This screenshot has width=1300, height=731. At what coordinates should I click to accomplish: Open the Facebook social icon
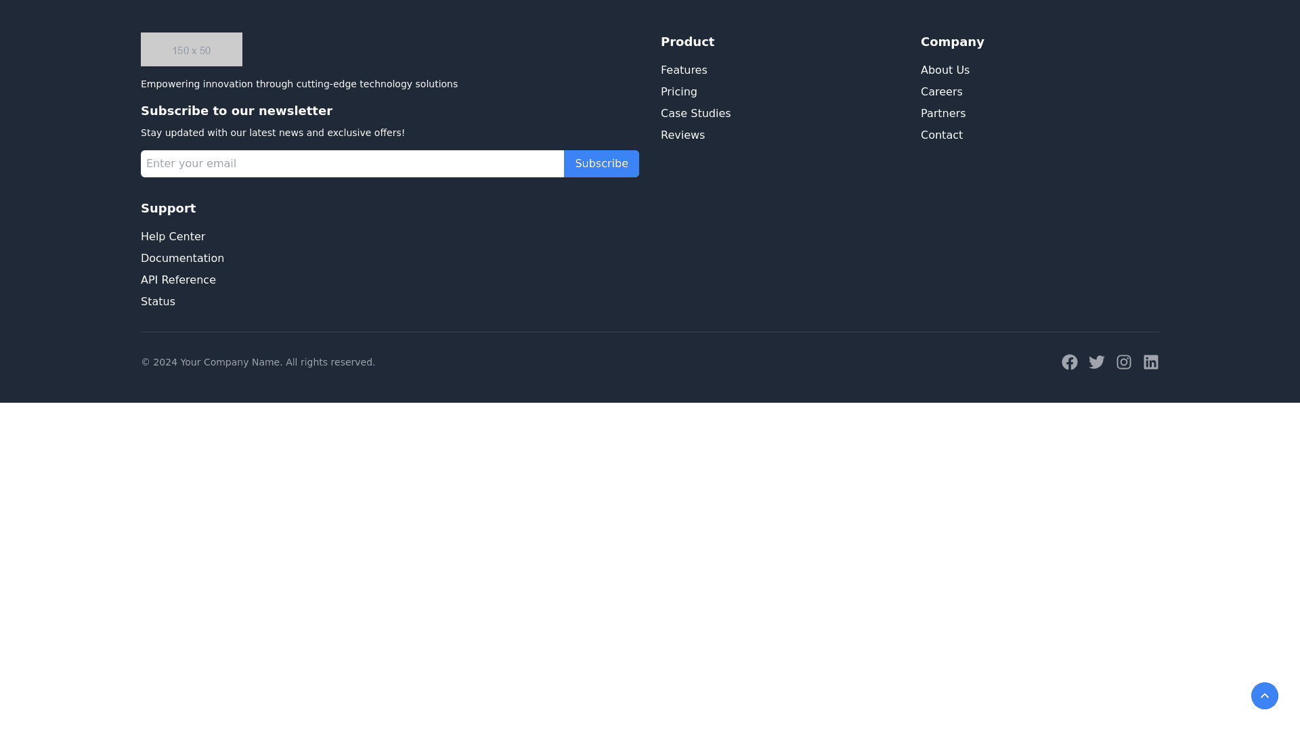[1070, 362]
